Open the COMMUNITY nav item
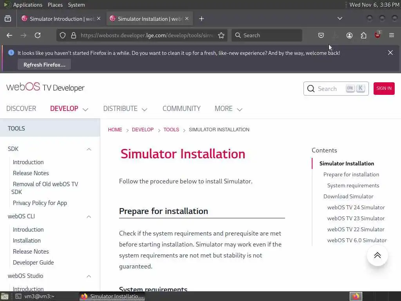 (x=182, y=109)
